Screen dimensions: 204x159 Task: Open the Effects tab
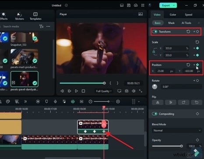click(4, 16)
